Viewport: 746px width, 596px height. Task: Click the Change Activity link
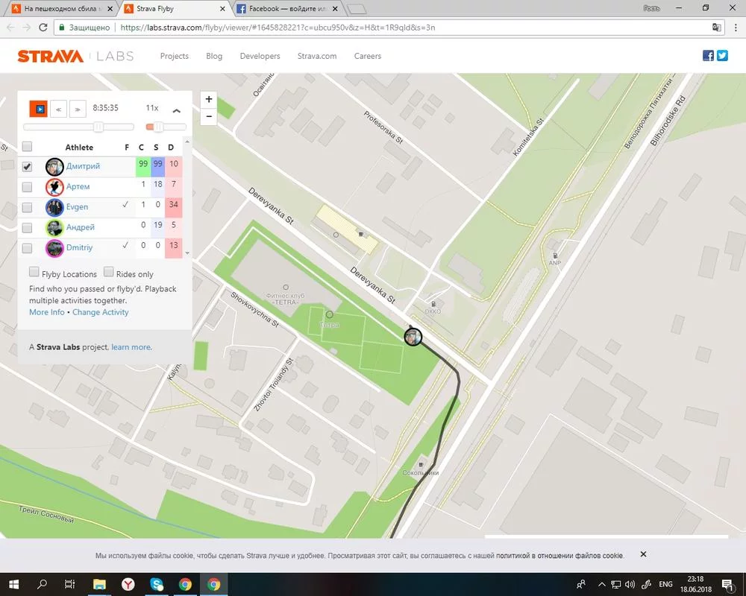tap(101, 312)
